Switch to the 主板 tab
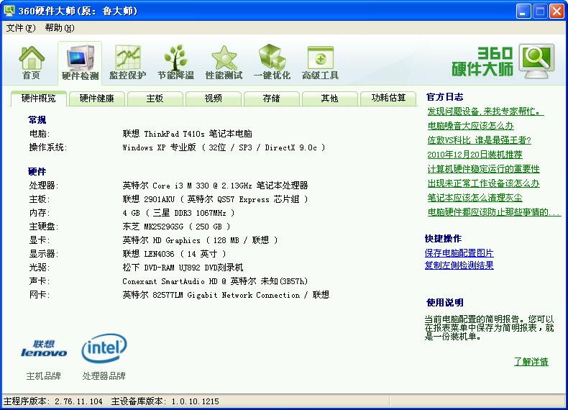The width and height of the screenshot is (568, 410). 155,99
